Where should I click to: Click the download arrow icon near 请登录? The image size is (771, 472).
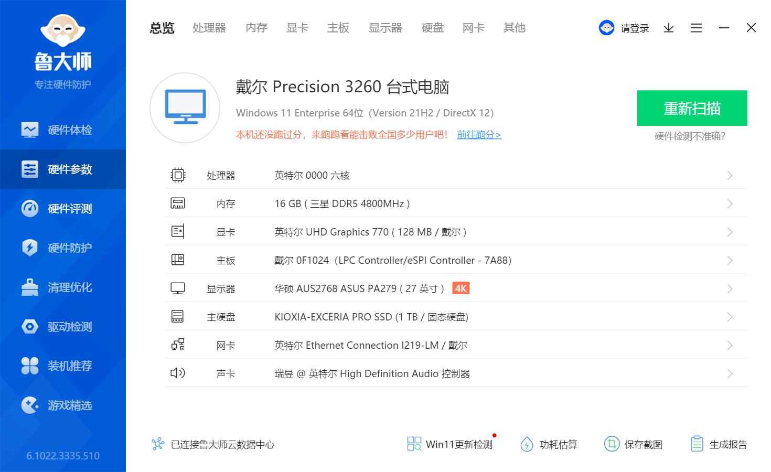tap(668, 28)
